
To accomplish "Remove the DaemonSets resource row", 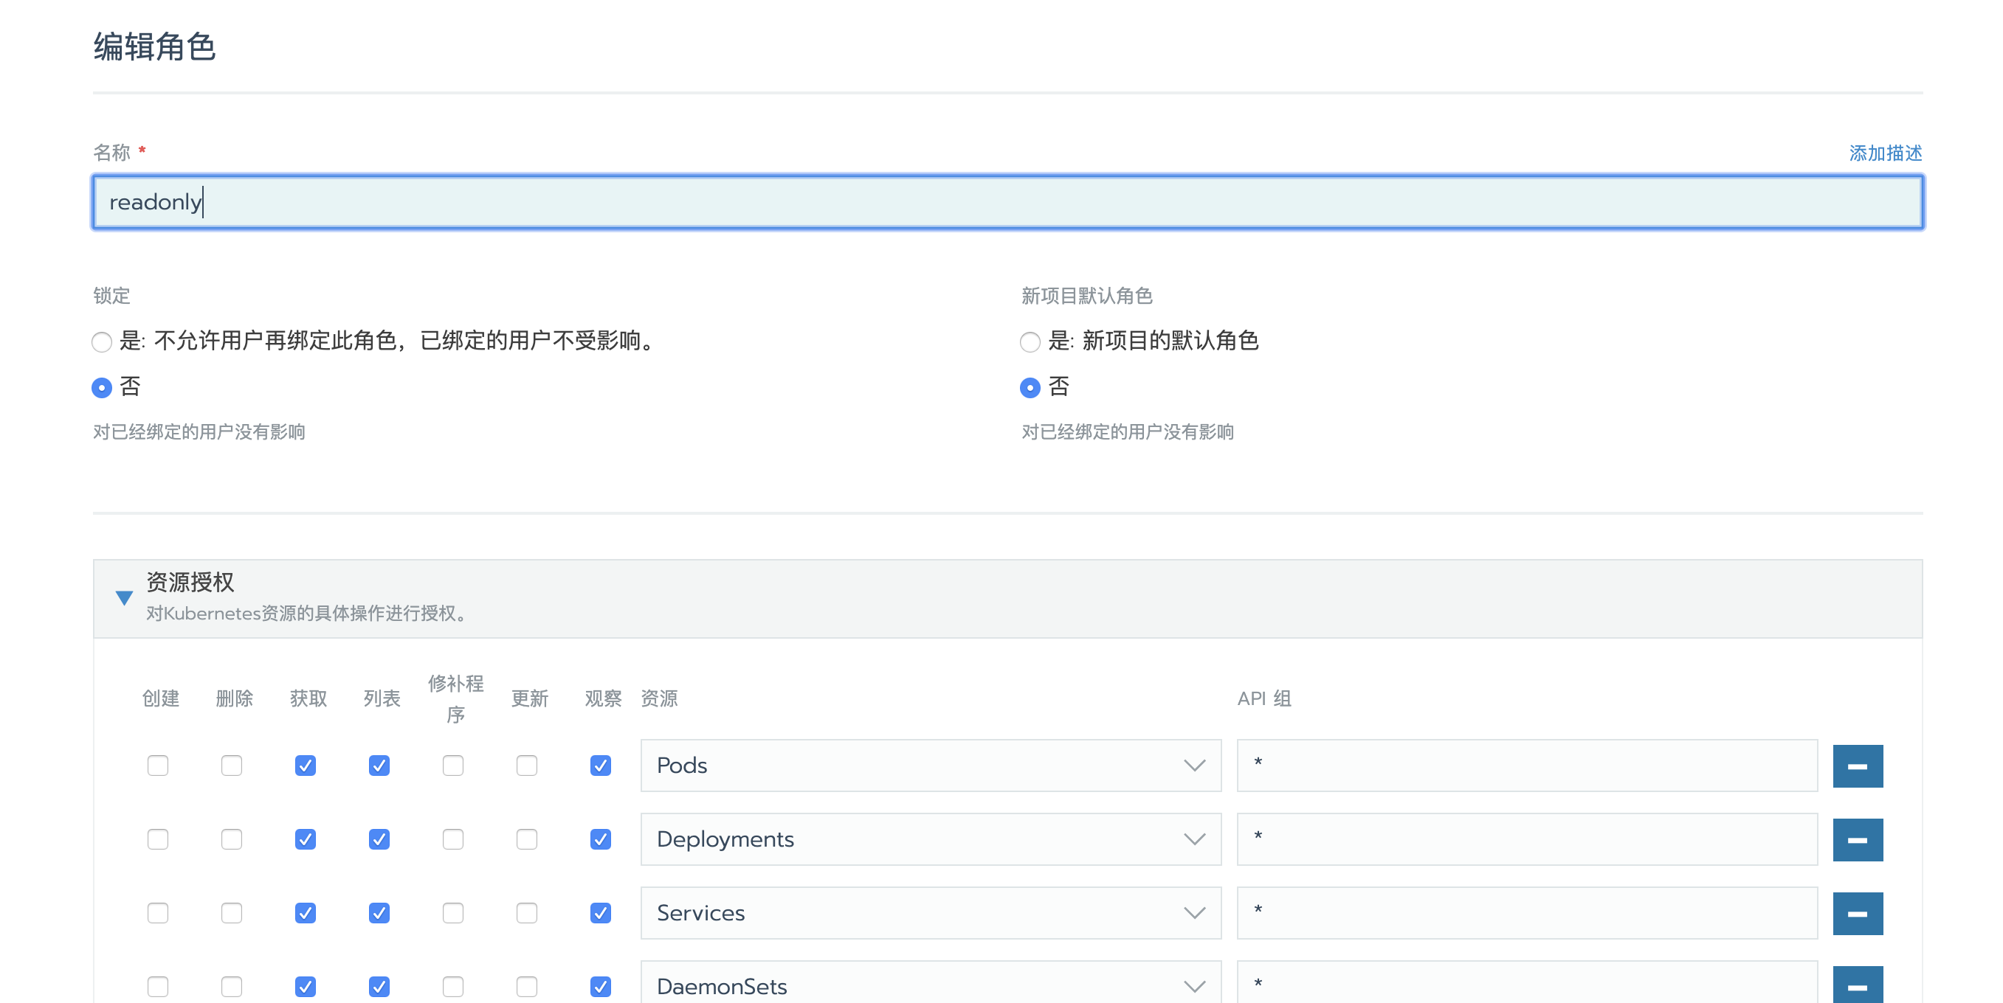I will point(1857,985).
